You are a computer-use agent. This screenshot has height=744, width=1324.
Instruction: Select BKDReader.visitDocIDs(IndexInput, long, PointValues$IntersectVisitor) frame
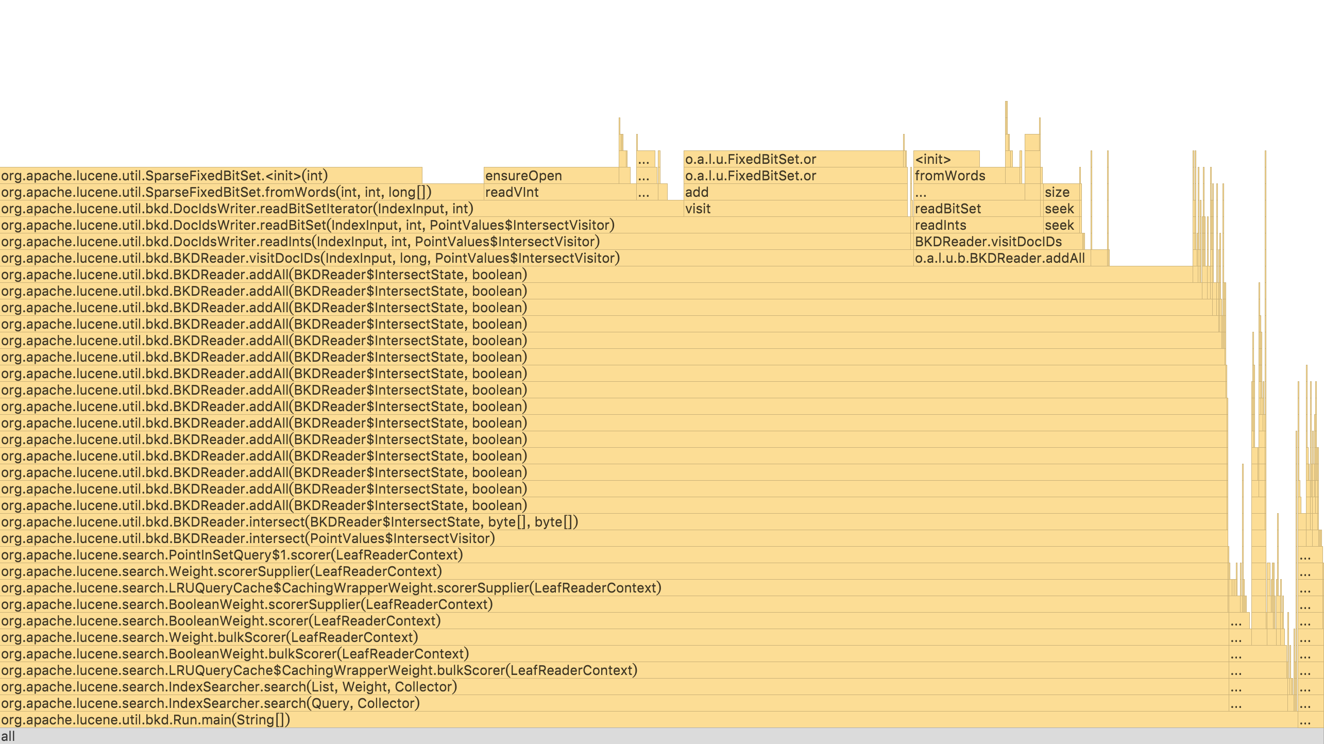(x=456, y=258)
